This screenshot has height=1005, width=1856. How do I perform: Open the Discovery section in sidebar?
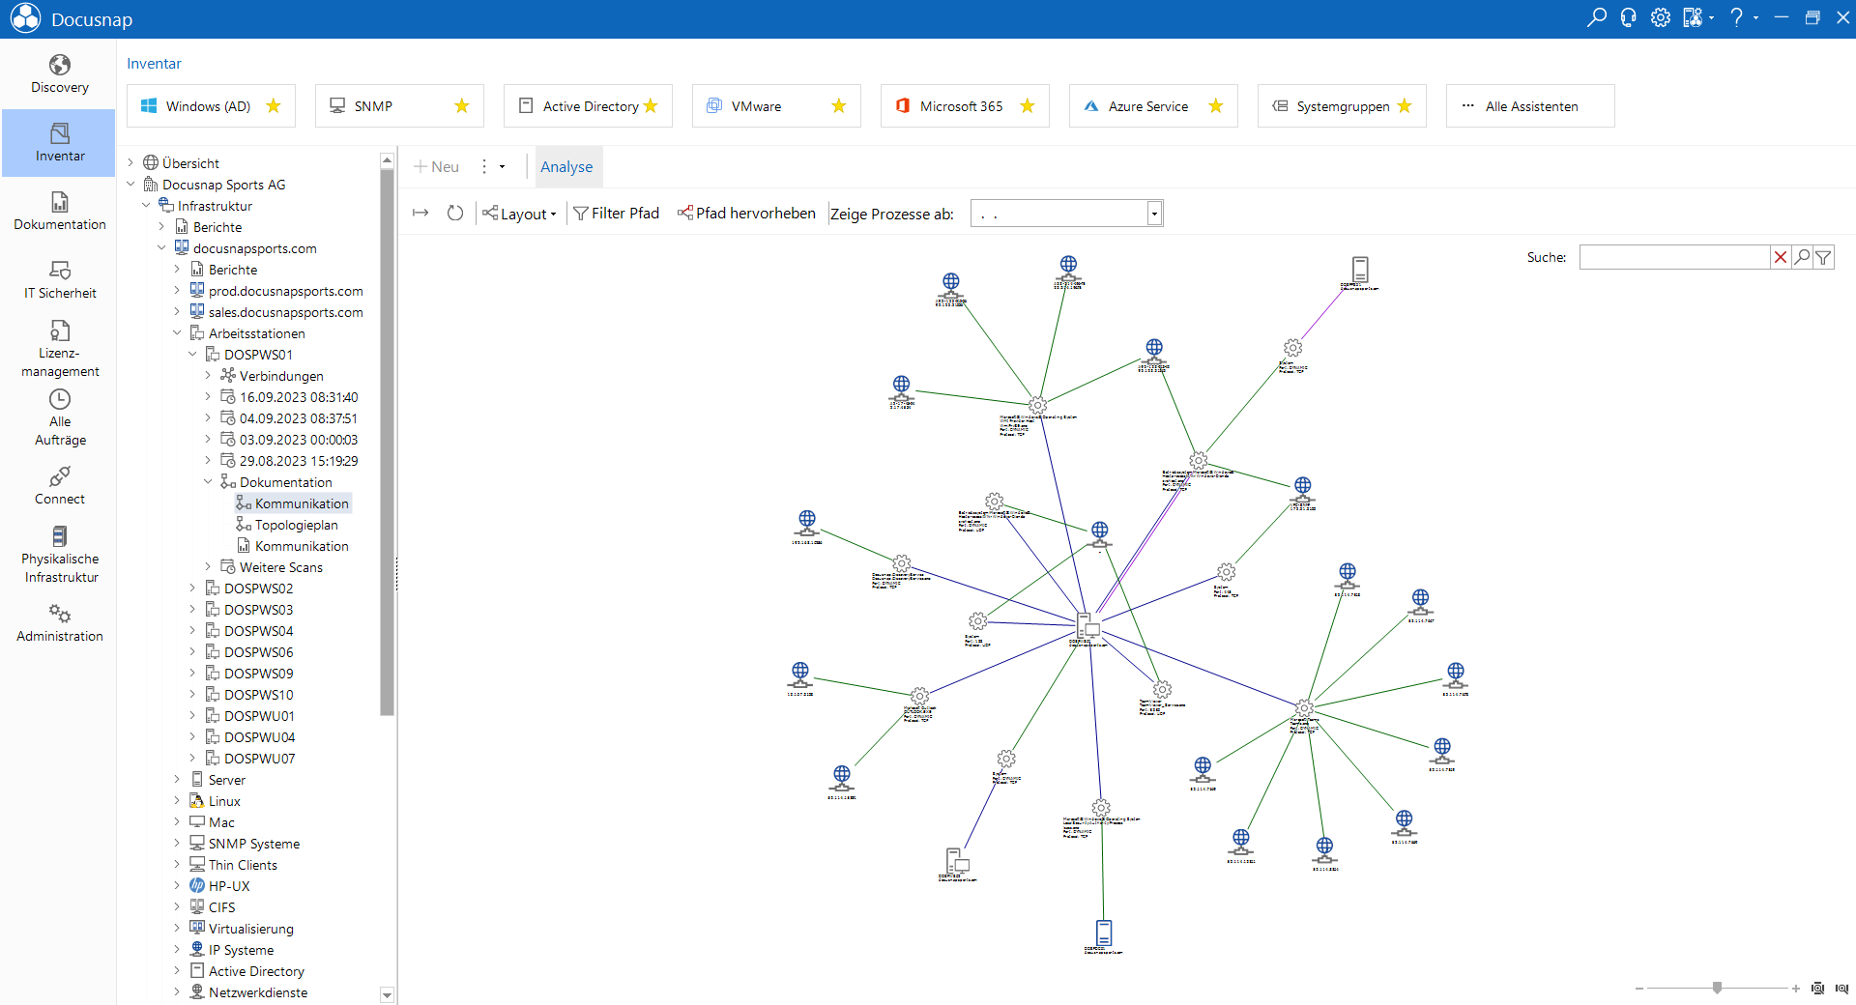(x=60, y=74)
